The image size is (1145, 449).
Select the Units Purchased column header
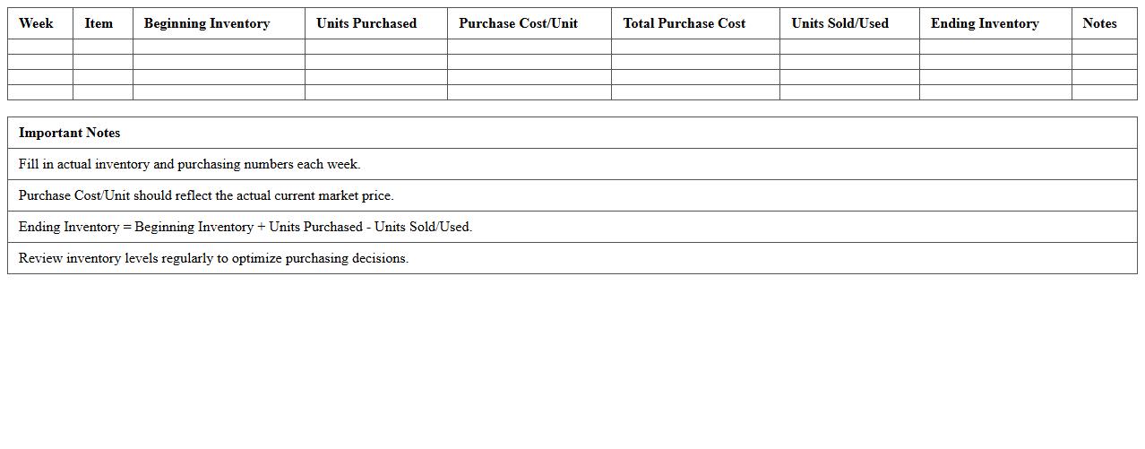(x=366, y=23)
